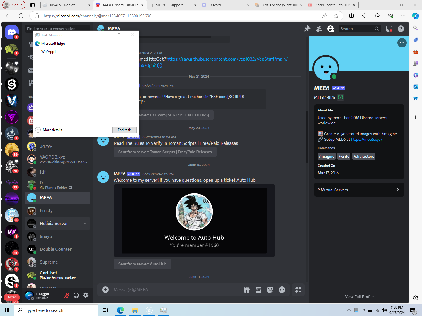The image size is (422, 316).
Task: Open Frosty direct message
Action: [x=57, y=211]
